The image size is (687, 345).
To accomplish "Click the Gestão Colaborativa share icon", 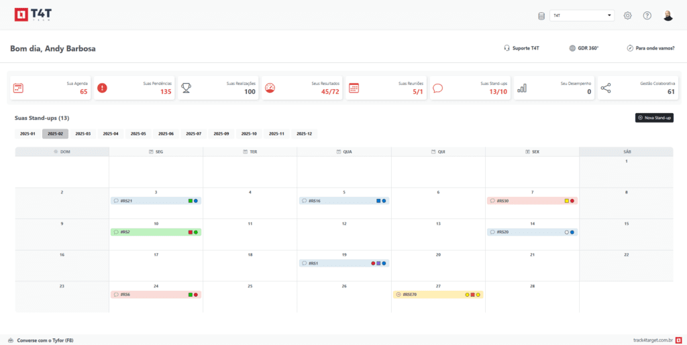I will tap(606, 88).
